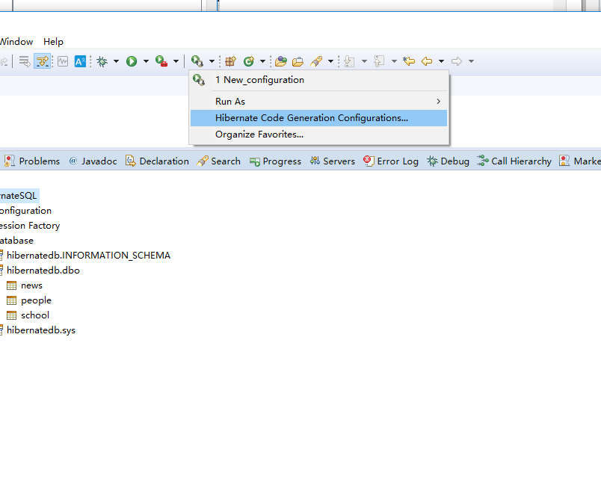
Task: Select the news table in tree
Action: [31, 285]
